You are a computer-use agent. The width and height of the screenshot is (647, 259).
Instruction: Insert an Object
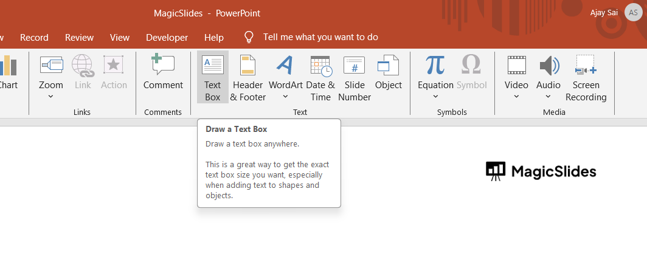click(388, 77)
